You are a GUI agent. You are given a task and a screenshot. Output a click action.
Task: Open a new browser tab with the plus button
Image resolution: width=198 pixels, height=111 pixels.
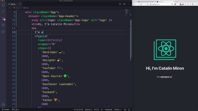pos(176,2)
